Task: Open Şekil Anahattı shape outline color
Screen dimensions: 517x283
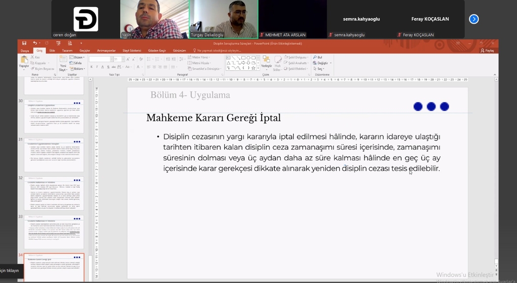Action: pyautogui.click(x=296, y=63)
